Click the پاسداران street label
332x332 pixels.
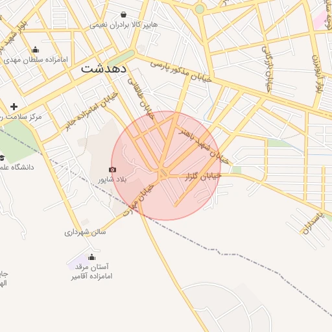point(313,224)
